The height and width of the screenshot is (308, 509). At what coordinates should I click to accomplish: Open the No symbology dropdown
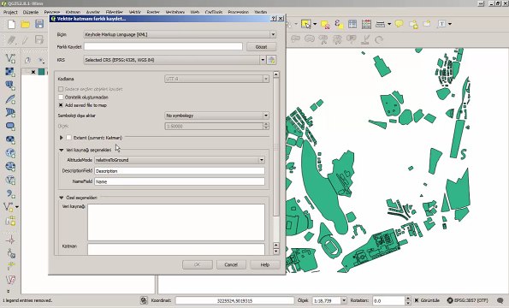[216, 115]
